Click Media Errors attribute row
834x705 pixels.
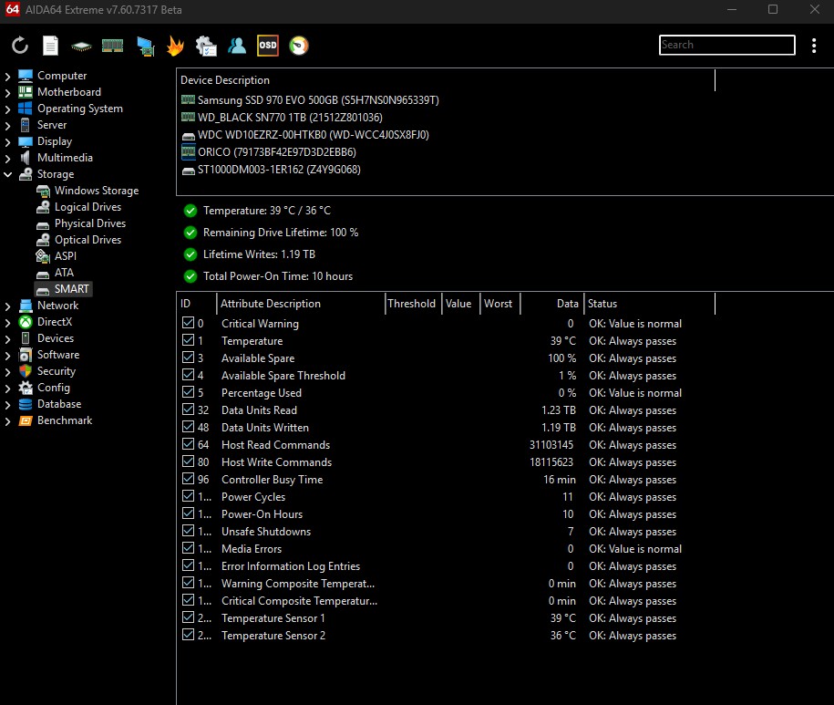pos(446,549)
